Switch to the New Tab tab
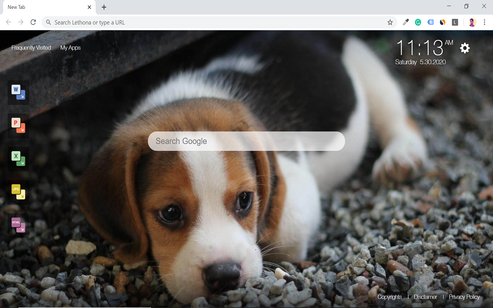This screenshot has width=493, height=308. [x=46, y=7]
